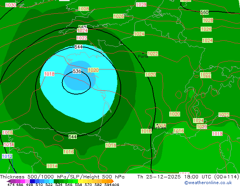The image size is (240, 186).
Task: Click the legend value '570'
Action: [88, 184]
